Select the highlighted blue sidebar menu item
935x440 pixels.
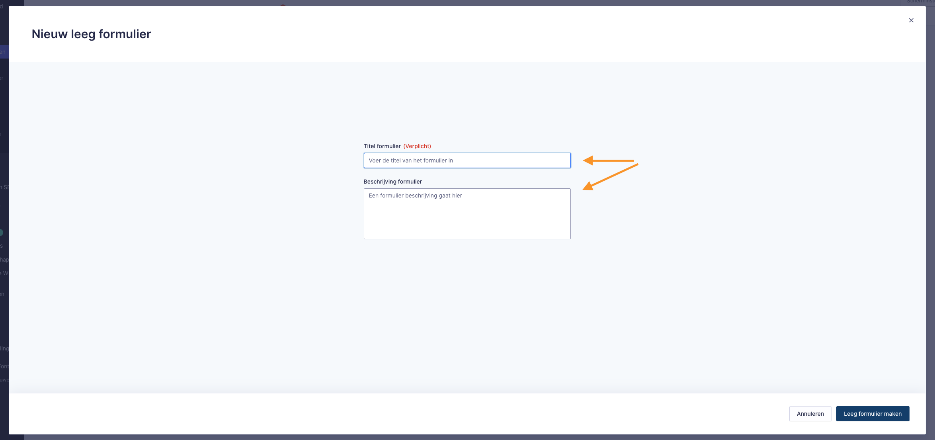4,52
